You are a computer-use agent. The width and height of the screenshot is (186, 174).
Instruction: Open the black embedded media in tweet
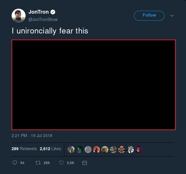(94, 85)
